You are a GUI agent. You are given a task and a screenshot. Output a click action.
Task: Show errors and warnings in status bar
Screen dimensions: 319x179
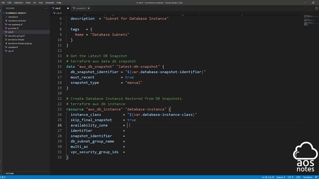point(3,177)
